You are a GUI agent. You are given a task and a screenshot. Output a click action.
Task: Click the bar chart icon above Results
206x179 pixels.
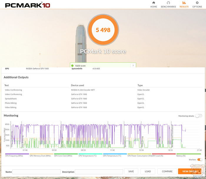point(184,3)
